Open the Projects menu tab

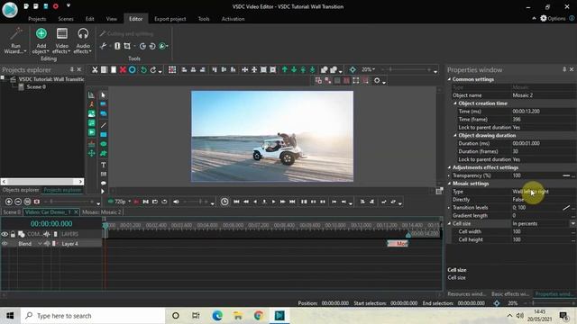coord(37,19)
